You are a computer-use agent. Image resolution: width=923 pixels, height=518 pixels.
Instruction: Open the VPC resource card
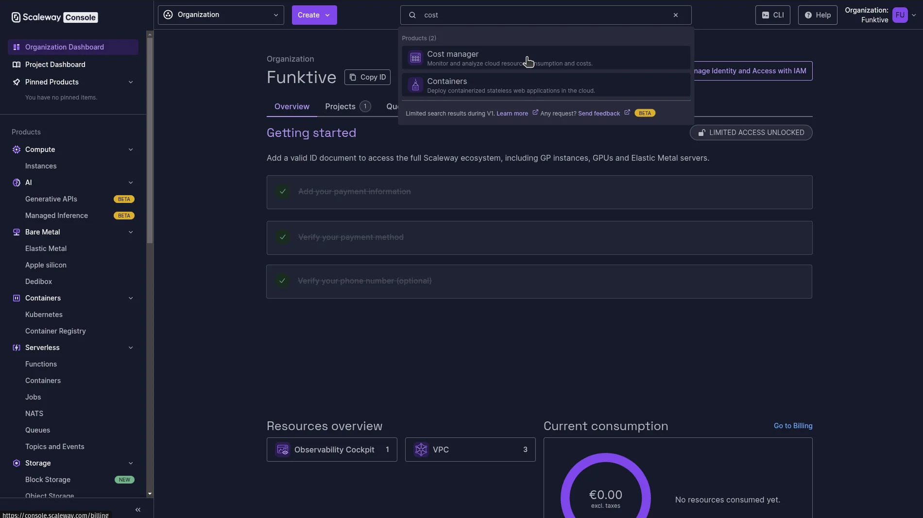click(x=470, y=450)
